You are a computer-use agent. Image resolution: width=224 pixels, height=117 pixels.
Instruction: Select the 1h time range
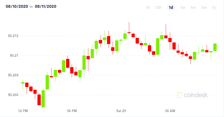(148, 8)
